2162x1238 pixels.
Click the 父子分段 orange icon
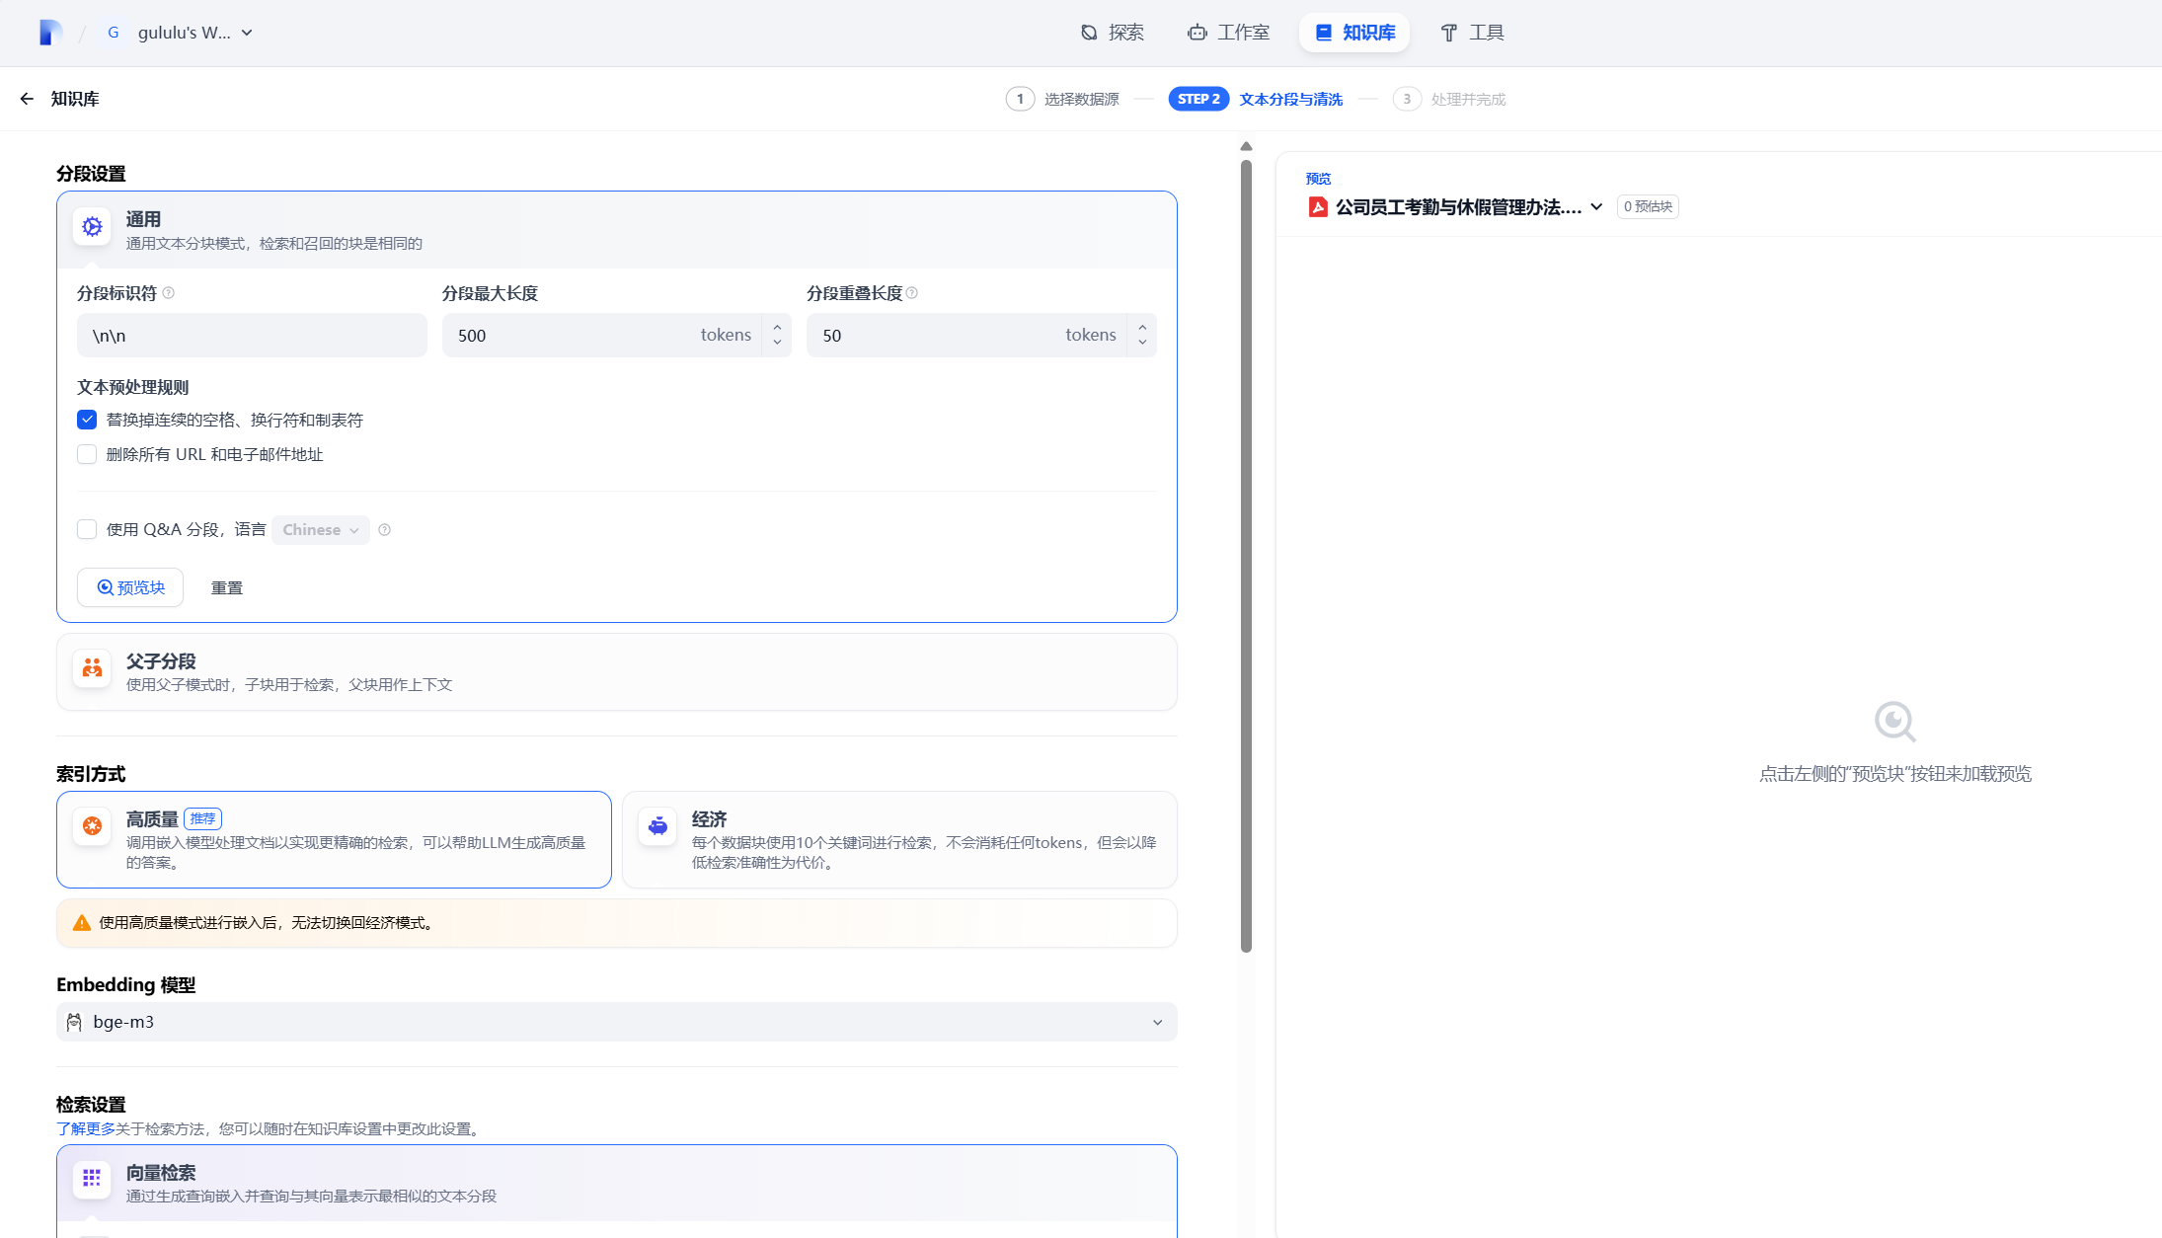(x=92, y=668)
